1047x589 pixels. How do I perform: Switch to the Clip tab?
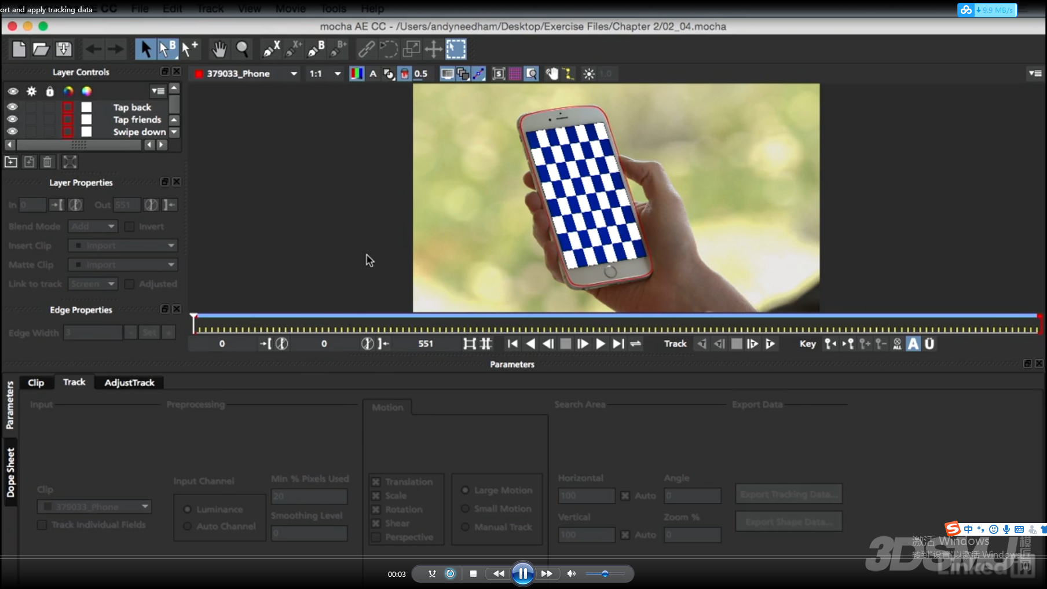pyautogui.click(x=36, y=382)
